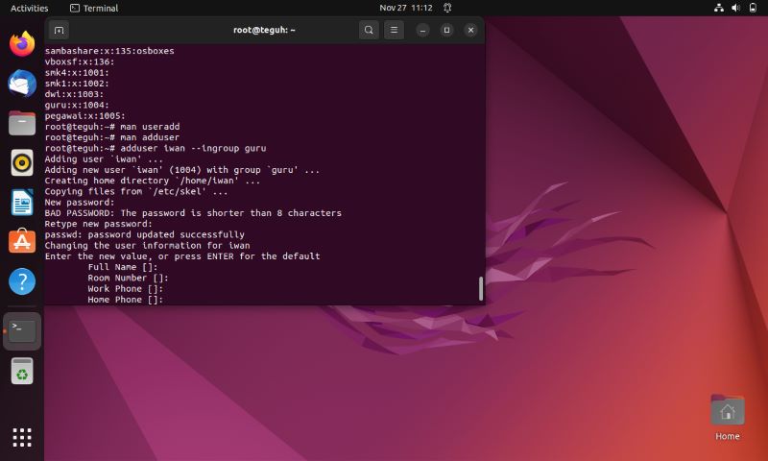Launch LibreOffice Writer from the dock
The width and height of the screenshot is (768, 461).
point(22,202)
